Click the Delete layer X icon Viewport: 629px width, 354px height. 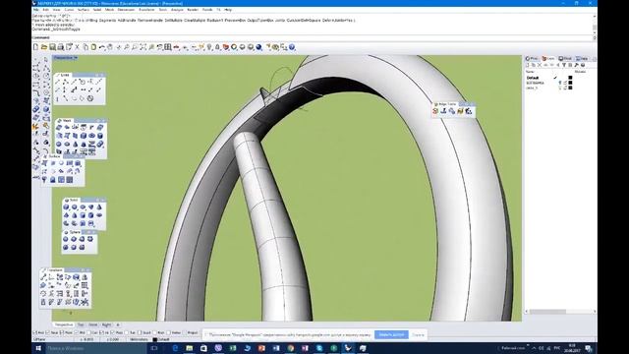[x=540, y=65]
